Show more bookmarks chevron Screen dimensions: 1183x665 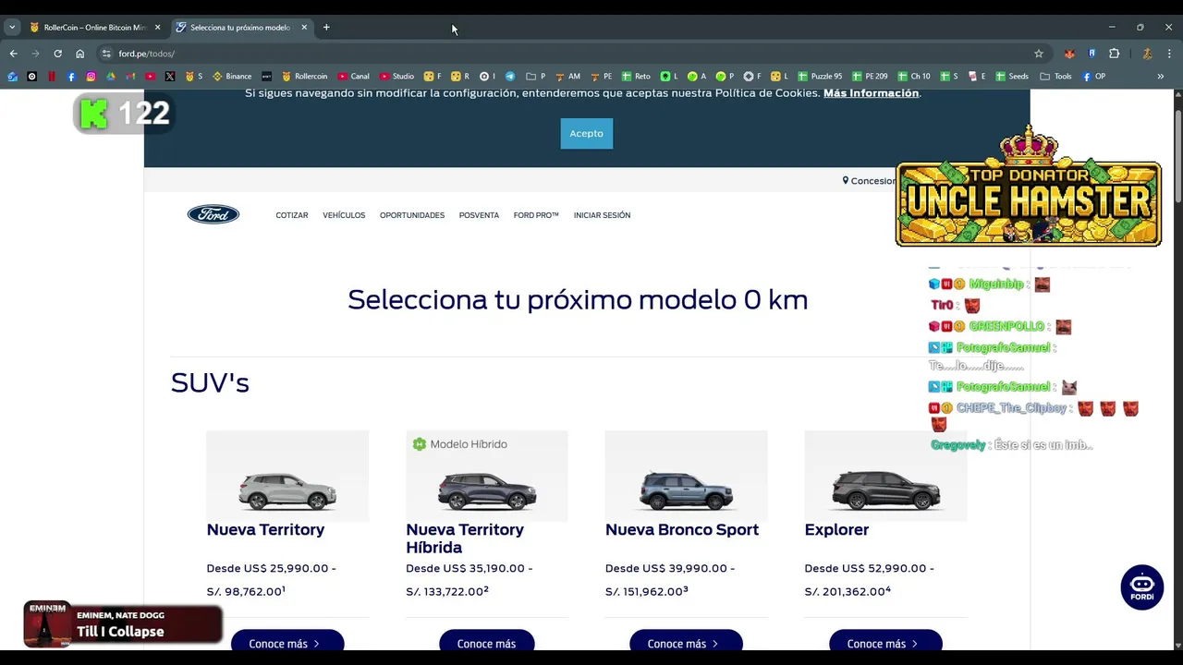pos(1160,77)
